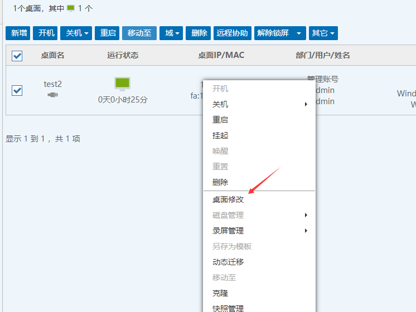Screen dimensions: 416x312
Task: Uncheck the test2 row checkbox
Action: [x=17, y=90]
